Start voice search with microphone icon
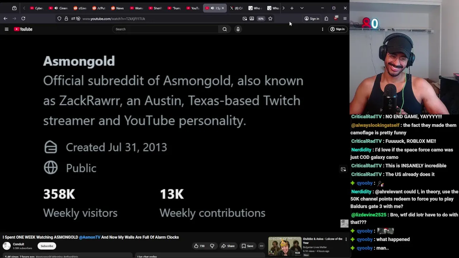This screenshot has width=459, height=258. [238, 29]
